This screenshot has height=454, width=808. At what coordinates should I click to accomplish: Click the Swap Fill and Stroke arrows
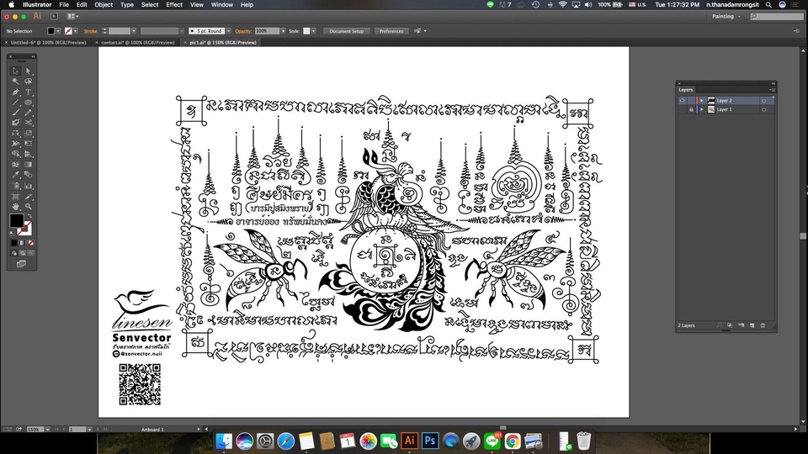29,216
